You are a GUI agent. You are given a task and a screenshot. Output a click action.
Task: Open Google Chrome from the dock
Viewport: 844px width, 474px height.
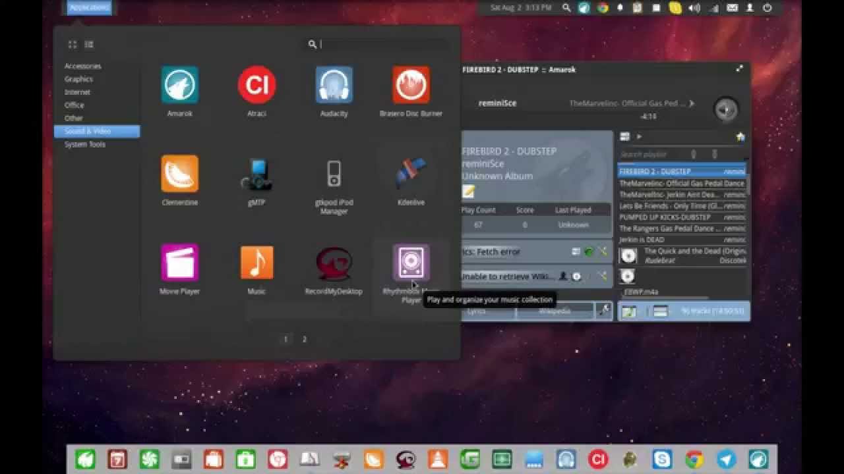click(694, 459)
